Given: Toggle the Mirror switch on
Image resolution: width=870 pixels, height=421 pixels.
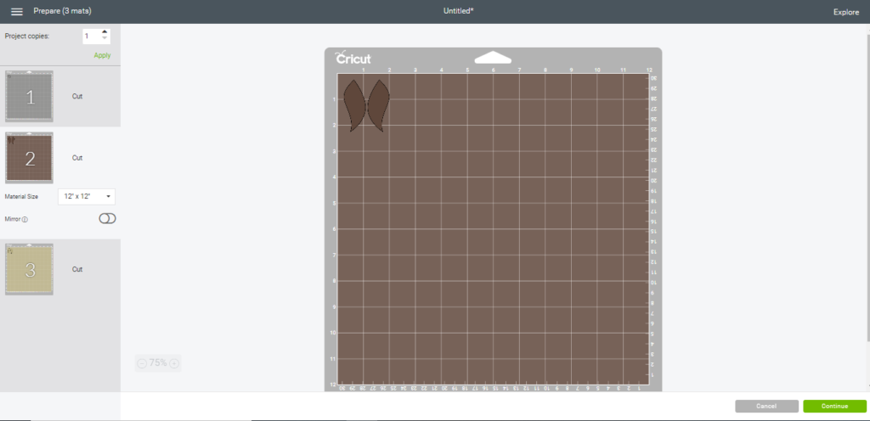Looking at the screenshot, I should tap(107, 218).
